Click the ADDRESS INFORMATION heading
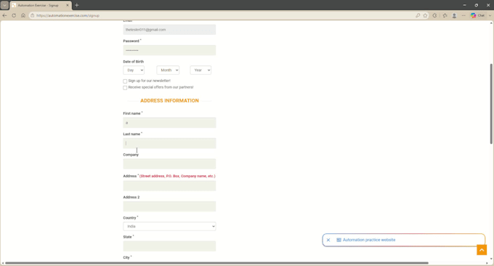The height and width of the screenshot is (266, 494). point(169,100)
